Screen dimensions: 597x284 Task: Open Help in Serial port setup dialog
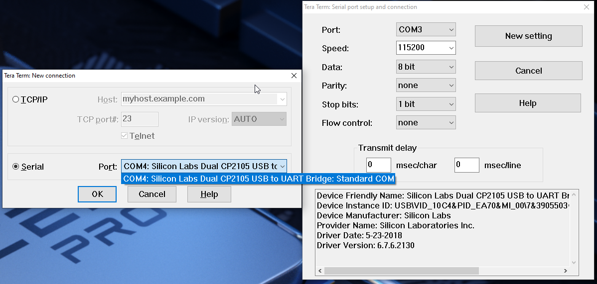coord(528,103)
